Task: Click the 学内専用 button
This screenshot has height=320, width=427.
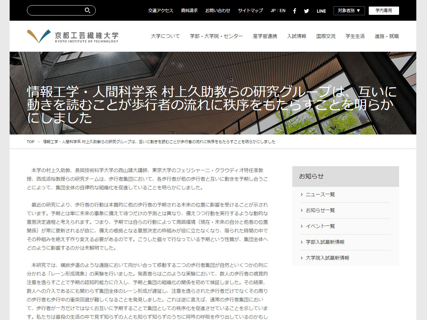Action: (384, 10)
